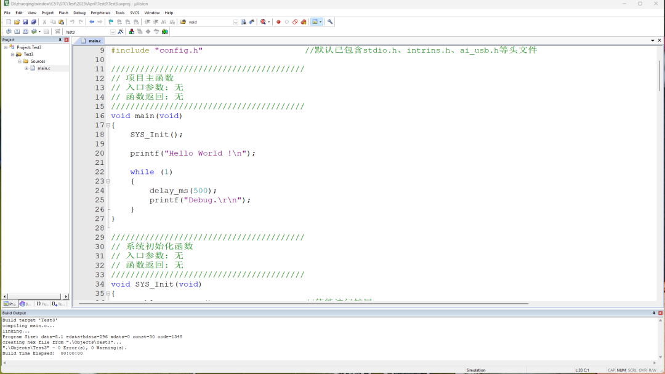
Task: Open Configuration with the wrench icon
Action: 330,22
